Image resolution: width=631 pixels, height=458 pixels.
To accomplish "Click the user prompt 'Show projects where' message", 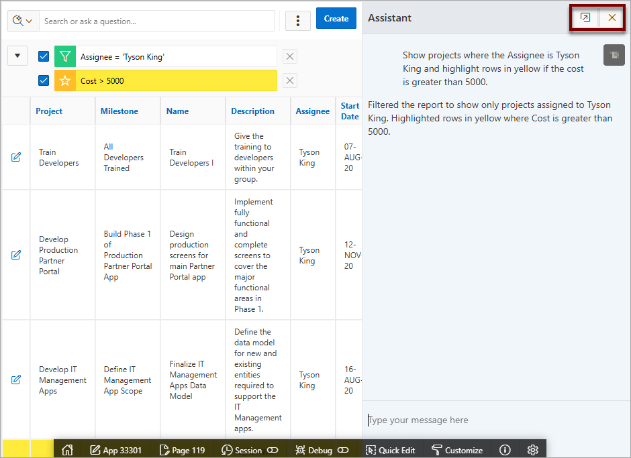I will point(493,68).
